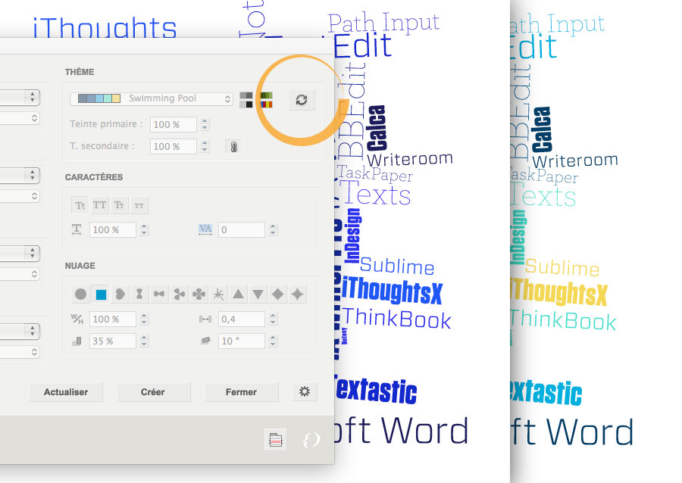Choose the bow tie cloud shape
This screenshot has width=682, height=483.
(x=159, y=294)
